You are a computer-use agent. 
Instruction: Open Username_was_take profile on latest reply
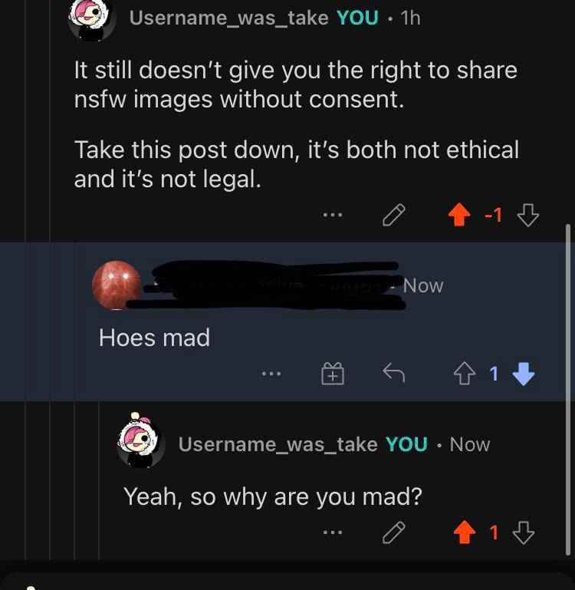click(x=278, y=444)
